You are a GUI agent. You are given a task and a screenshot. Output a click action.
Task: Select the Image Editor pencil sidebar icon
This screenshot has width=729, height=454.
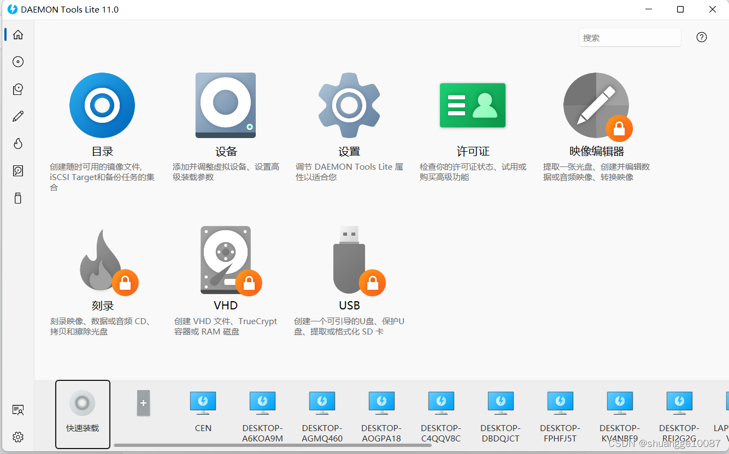click(18, 116)
